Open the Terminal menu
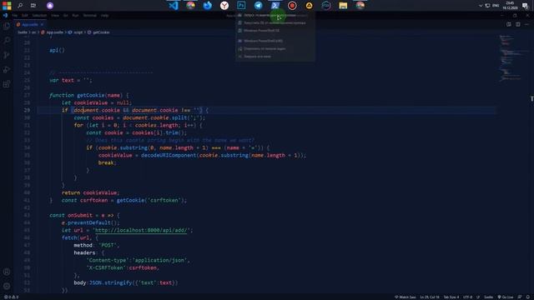 [90, 15]
